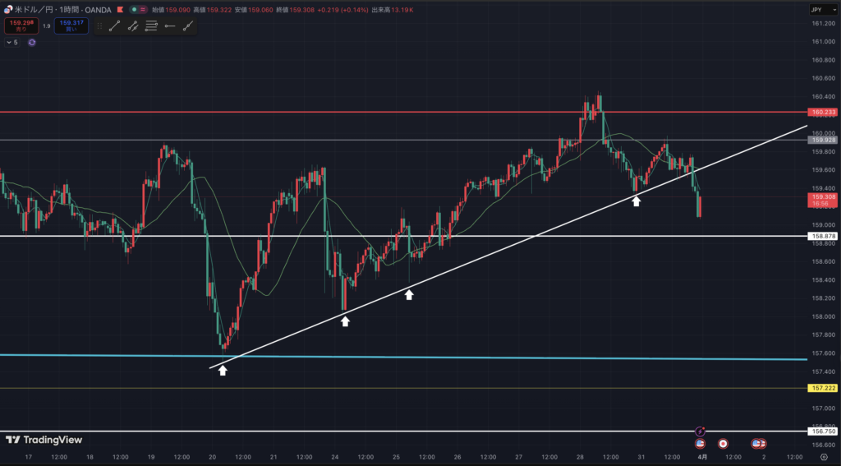Screen dimensions: 841x466
Task: Select the last diagonal line tool in the favorites toolbar
Action: (x=189, y=26)
